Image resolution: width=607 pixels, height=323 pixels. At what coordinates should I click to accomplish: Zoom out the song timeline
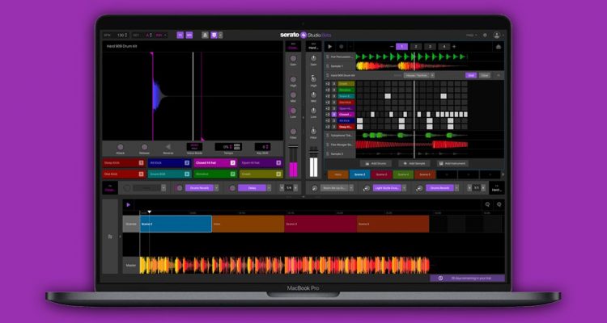coord(487,205)
